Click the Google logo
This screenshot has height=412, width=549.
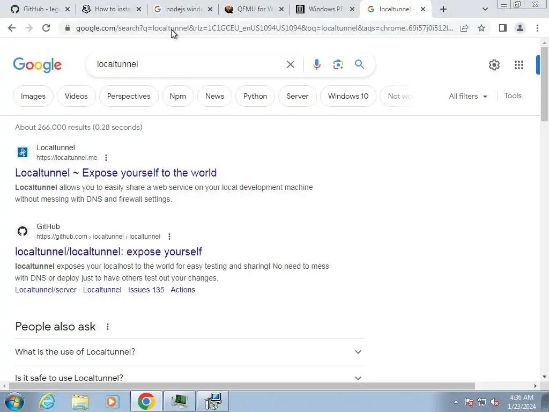click(37, 65)
